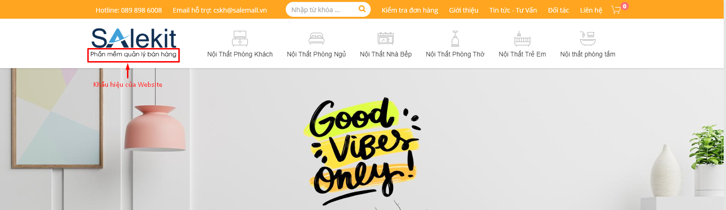The image size is (726, 210).
Task: Select the worship room lamp icon
Action: pos(455,38)
